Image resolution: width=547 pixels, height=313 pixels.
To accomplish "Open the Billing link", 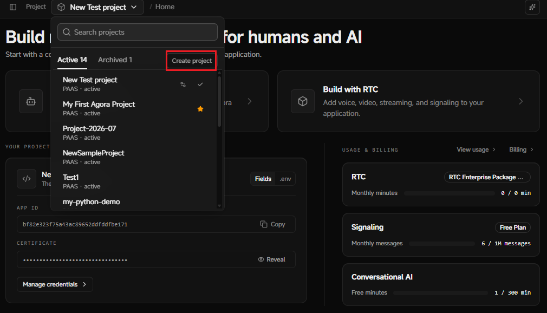I will (521, 149).
